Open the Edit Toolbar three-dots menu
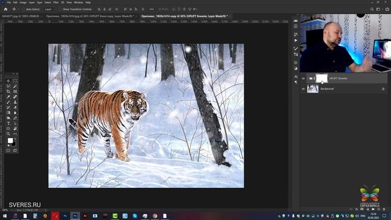This screenshot has width=391, height=220. coord(15,134)
